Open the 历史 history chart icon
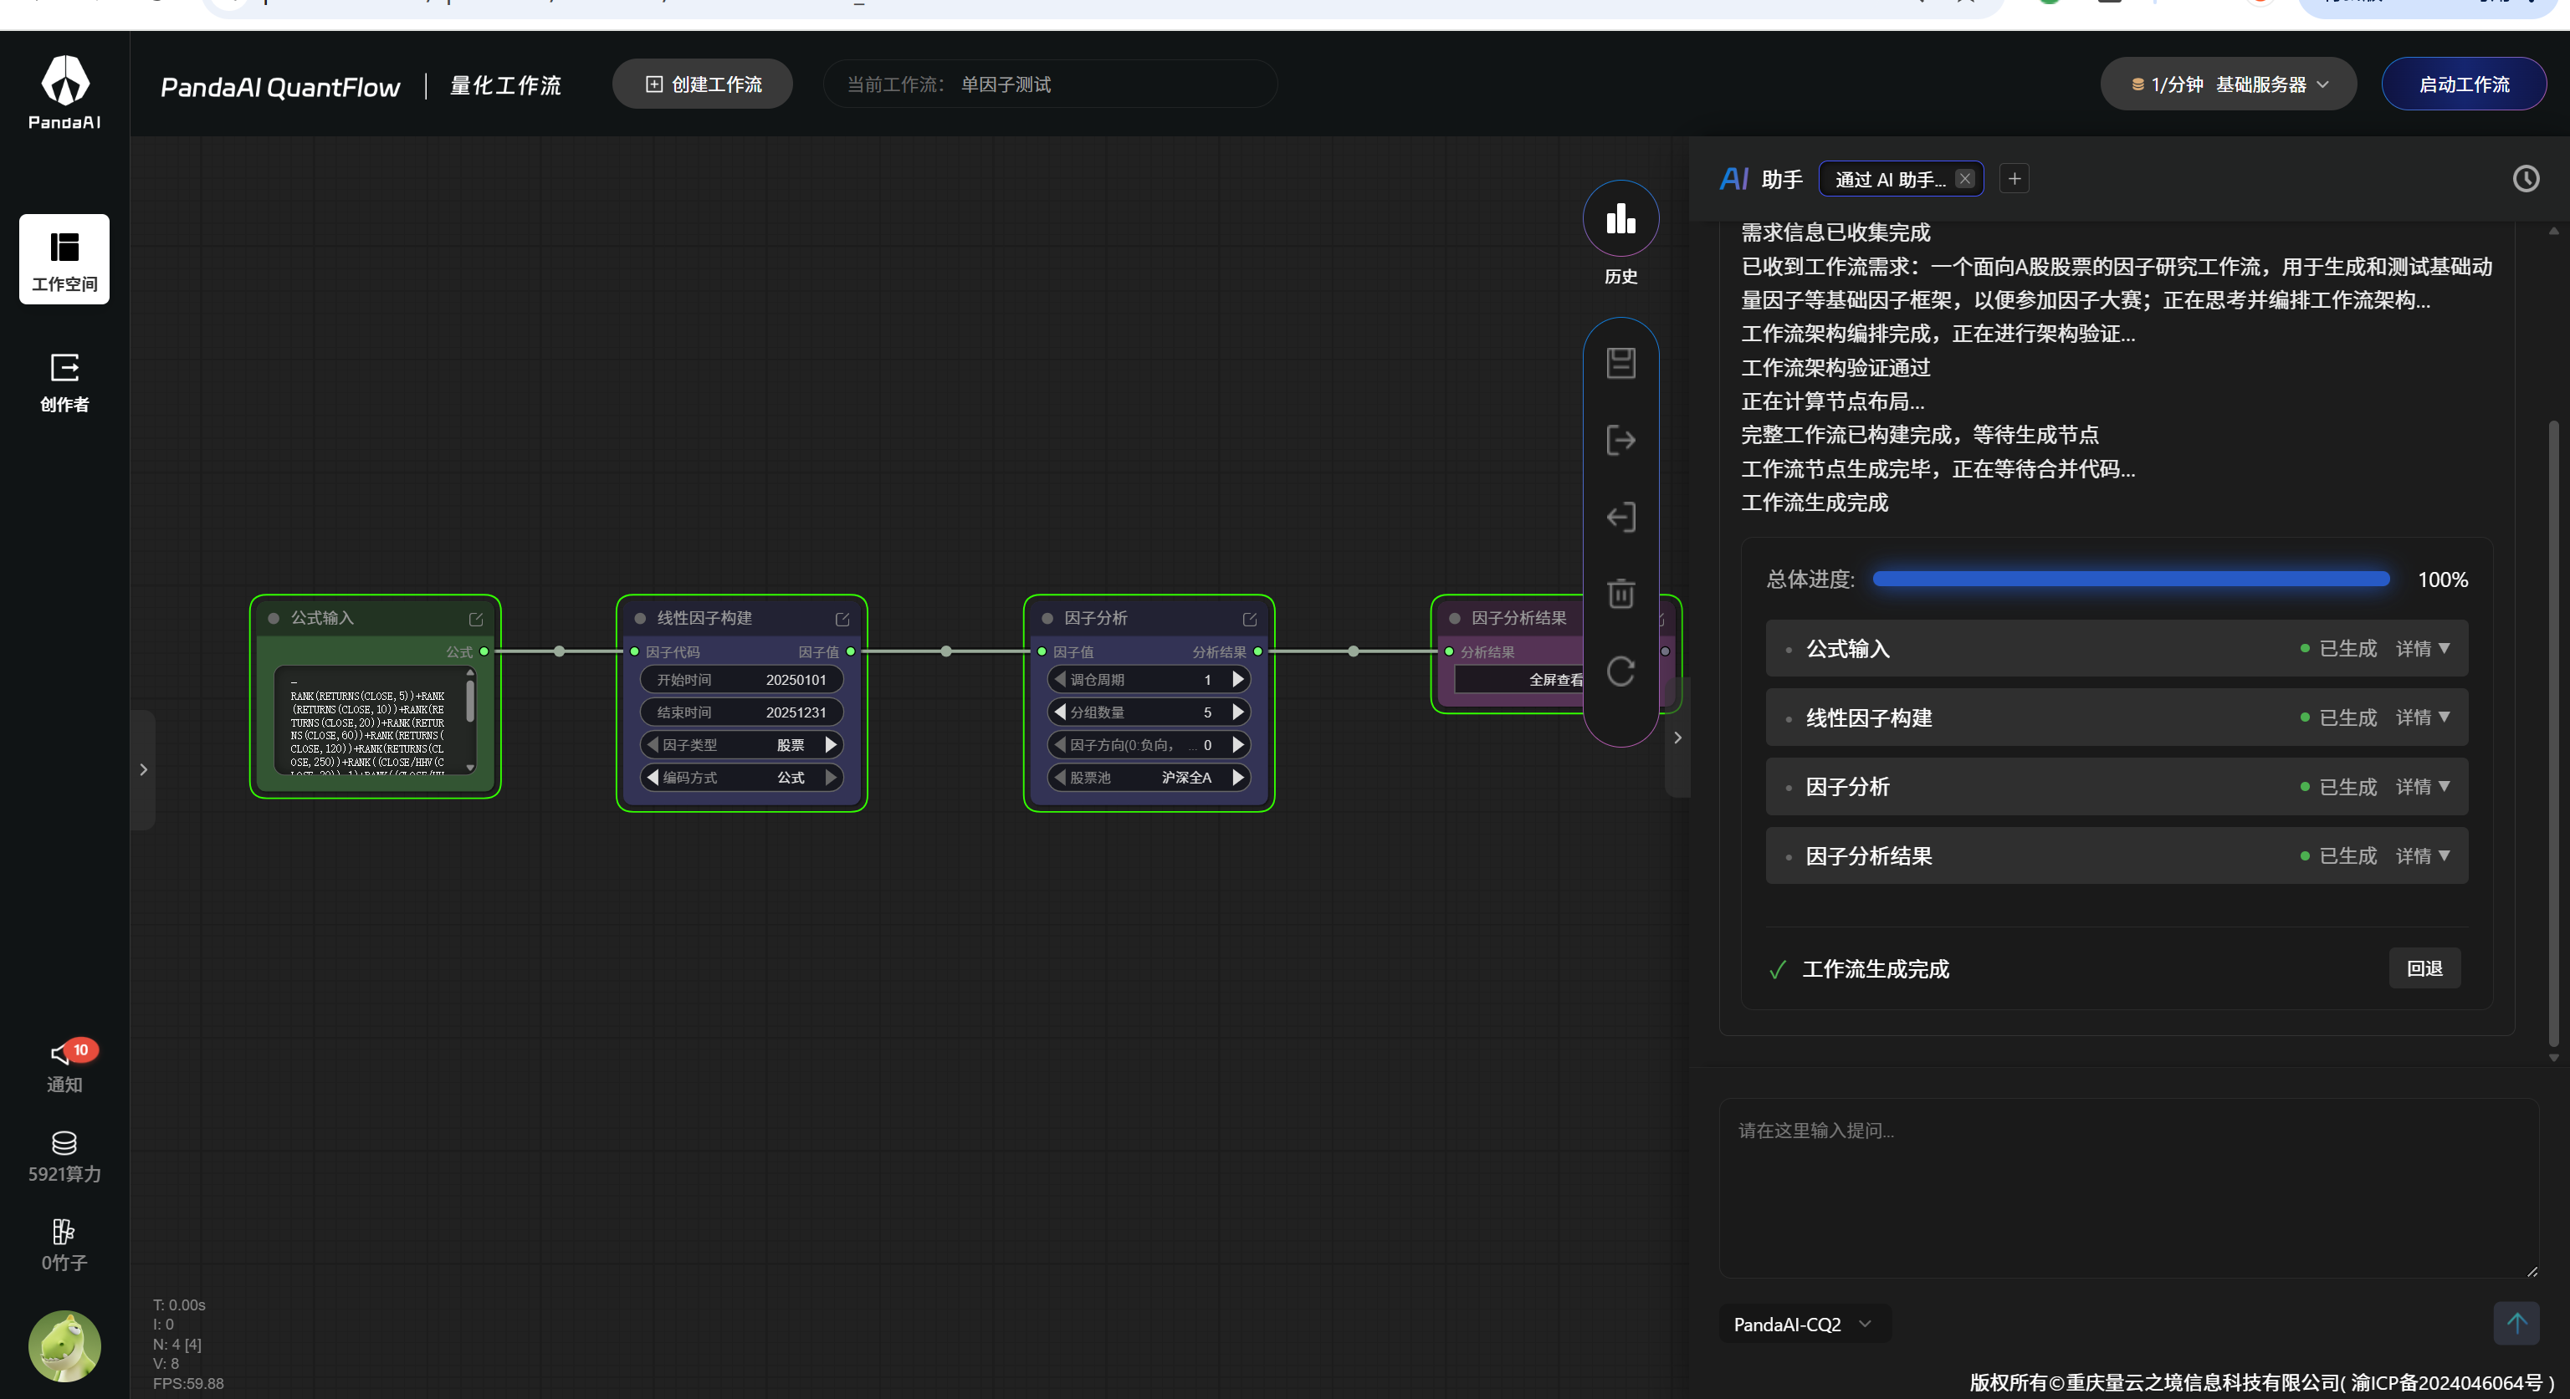2570x1399 pixels. pos(1620,219)
